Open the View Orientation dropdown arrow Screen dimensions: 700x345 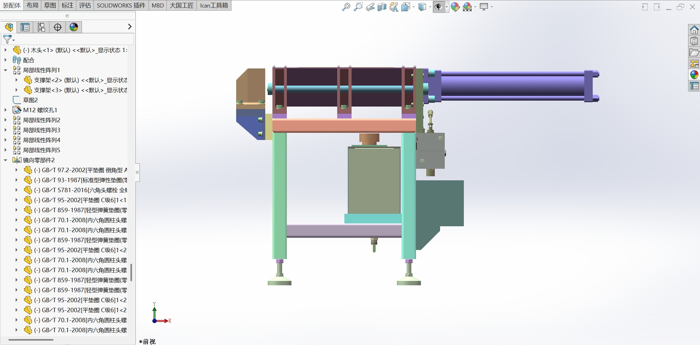click(413, 7)
